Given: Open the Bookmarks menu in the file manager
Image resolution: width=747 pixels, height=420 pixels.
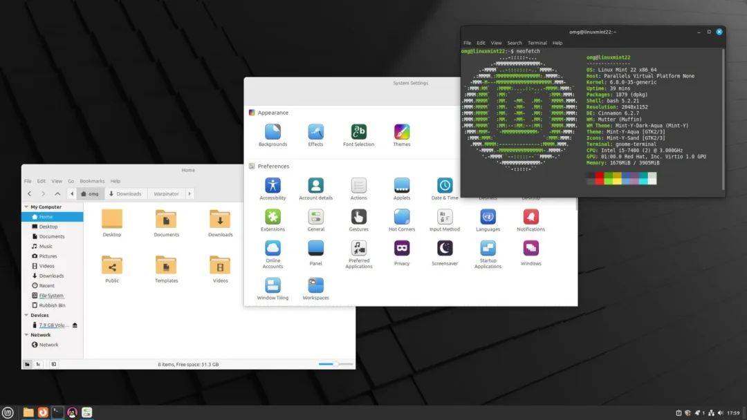Looking at the screenshot, I should [91, 181].
